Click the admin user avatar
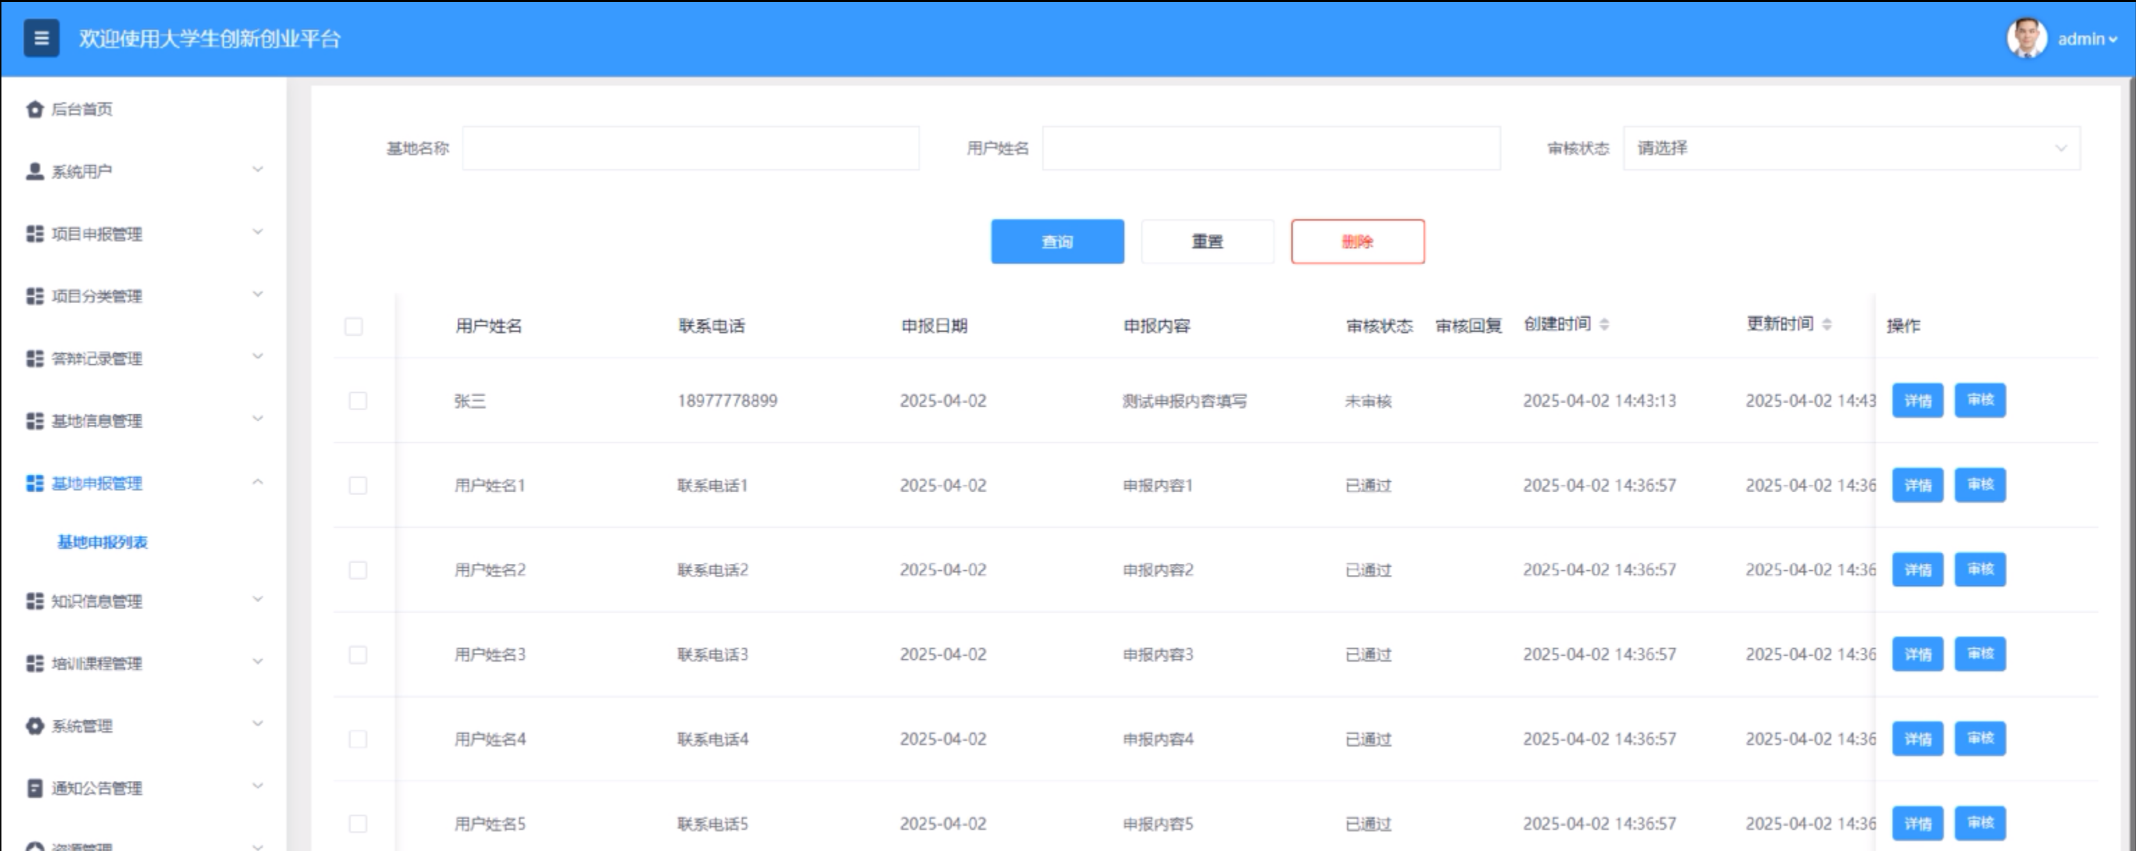The height and width of the screenshot is (851, 2136). pyautogui.click(x=2027, y=38)
